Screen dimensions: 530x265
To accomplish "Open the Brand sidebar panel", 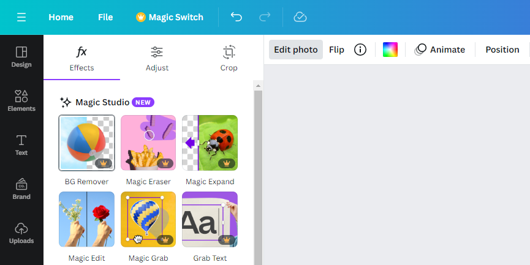I will pyautogui.click(x=21, y=189).
